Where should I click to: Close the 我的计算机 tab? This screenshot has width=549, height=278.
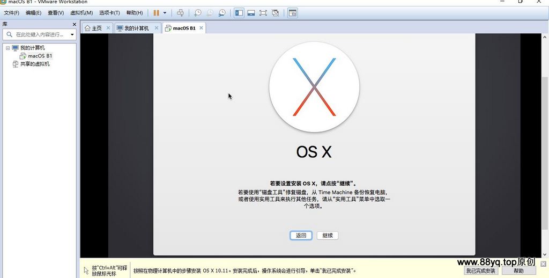pyautogui.click(x=156, y=28)
